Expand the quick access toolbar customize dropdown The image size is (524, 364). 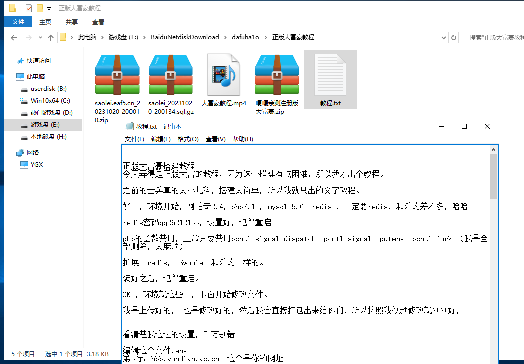click(x=49, y=9)
